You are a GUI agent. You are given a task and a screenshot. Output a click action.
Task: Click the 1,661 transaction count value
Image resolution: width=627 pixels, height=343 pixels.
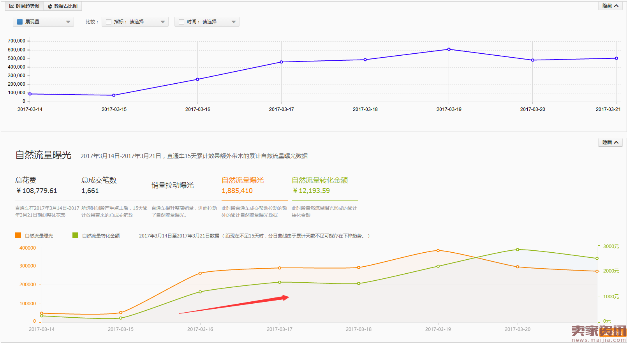click(90, 191)
